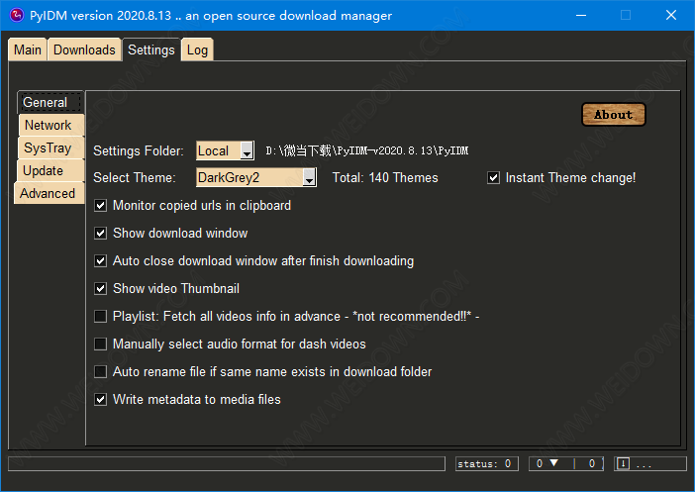The image size is (695, 492).
Task: Open the Log tab
Action: (197, 49)
